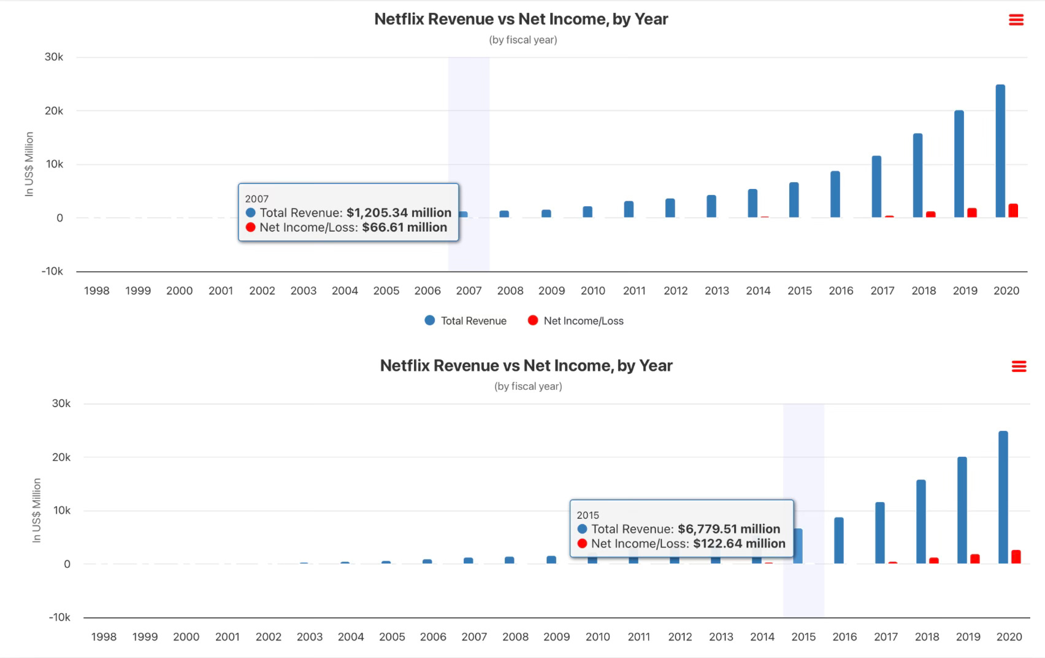Toggle Total Revenue series in top chart legend
1045x658 pixels.
465,320
